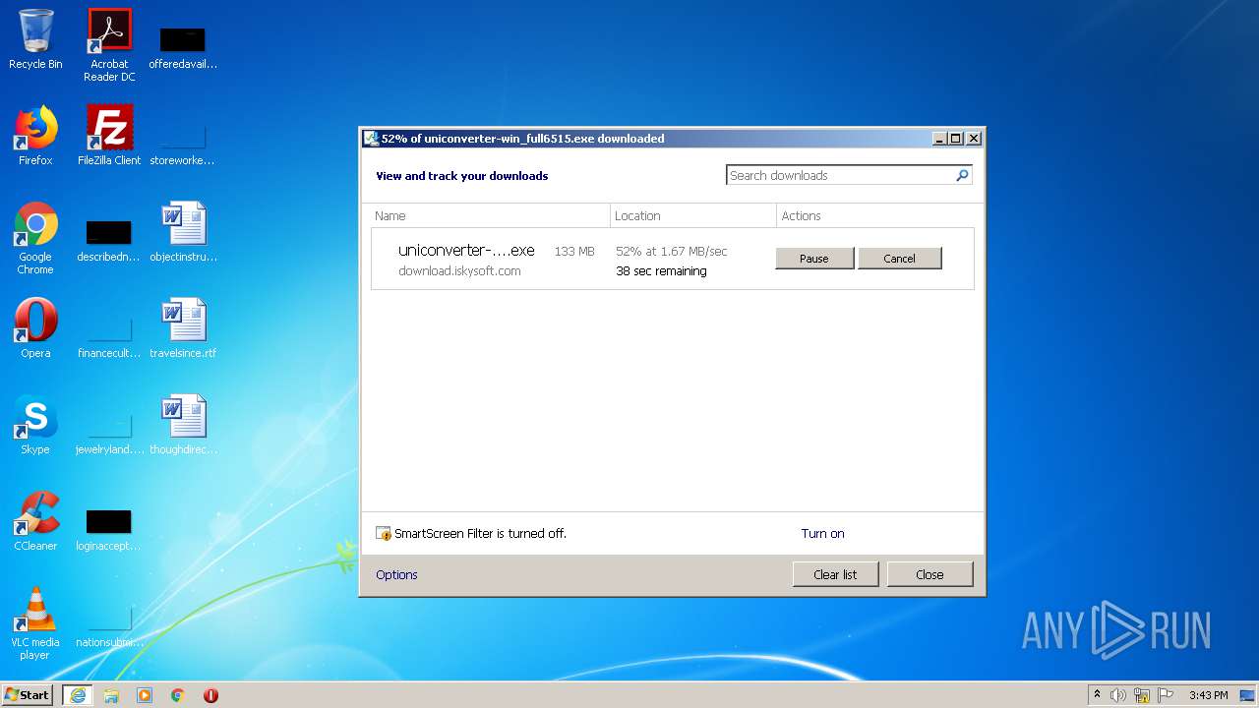This screenshot has height=708, width=1259.
Task: Click '38 sec remaining' text
Action: 661,270
